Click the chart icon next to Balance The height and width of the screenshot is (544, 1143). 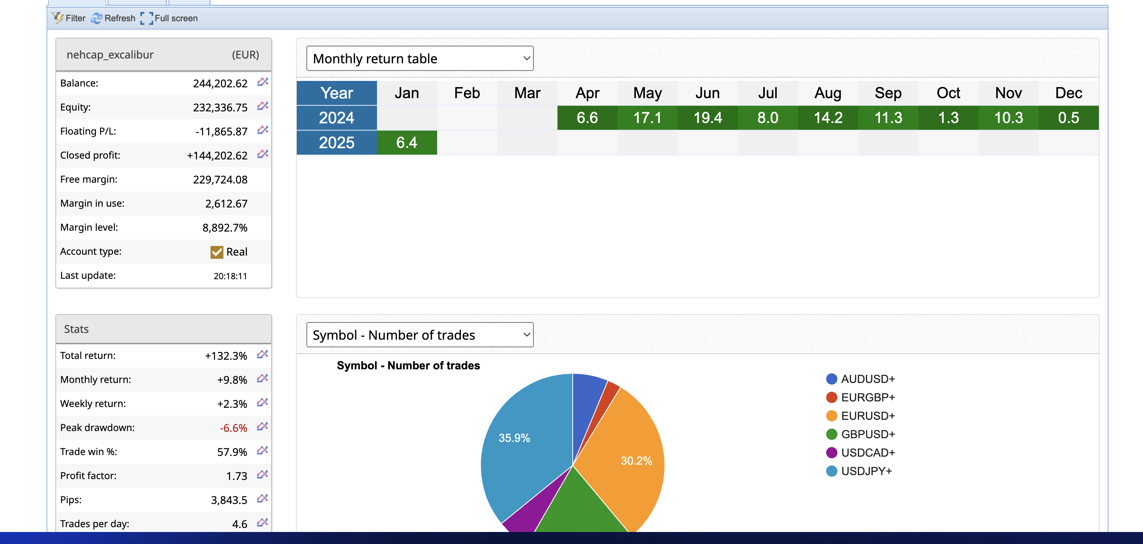pyautogui.click(x=263, y=83)
